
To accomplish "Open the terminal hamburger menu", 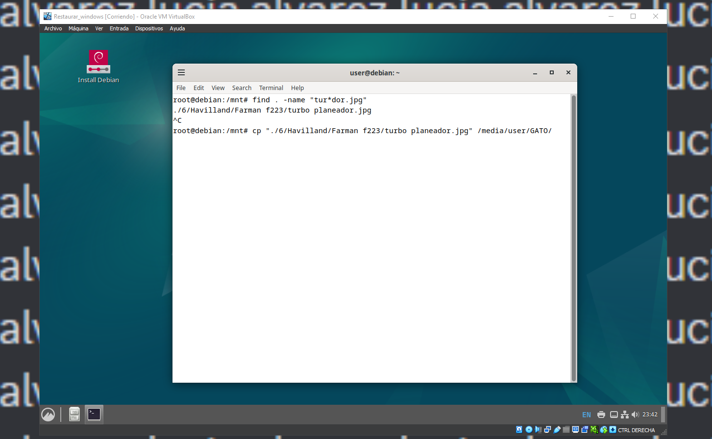I will pyautogui.click(x=181, y=72).
